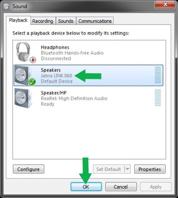Click the red disconnected arrow badge
This screenshot has width=178, height=198.
33,60
